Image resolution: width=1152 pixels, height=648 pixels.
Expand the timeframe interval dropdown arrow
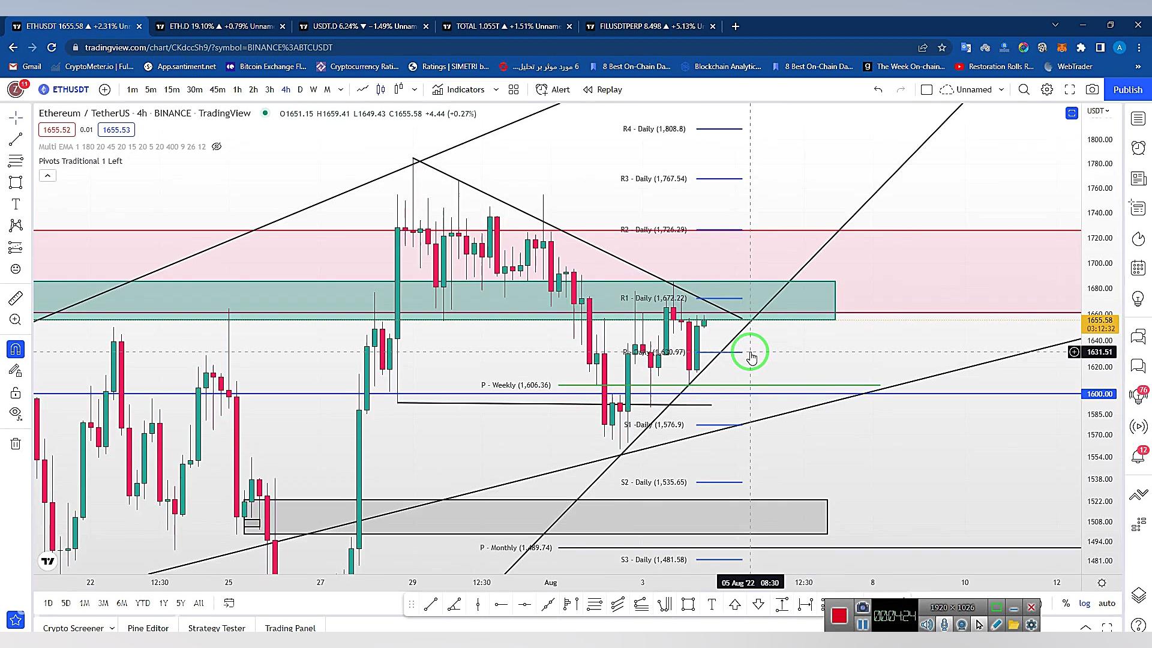341,89
